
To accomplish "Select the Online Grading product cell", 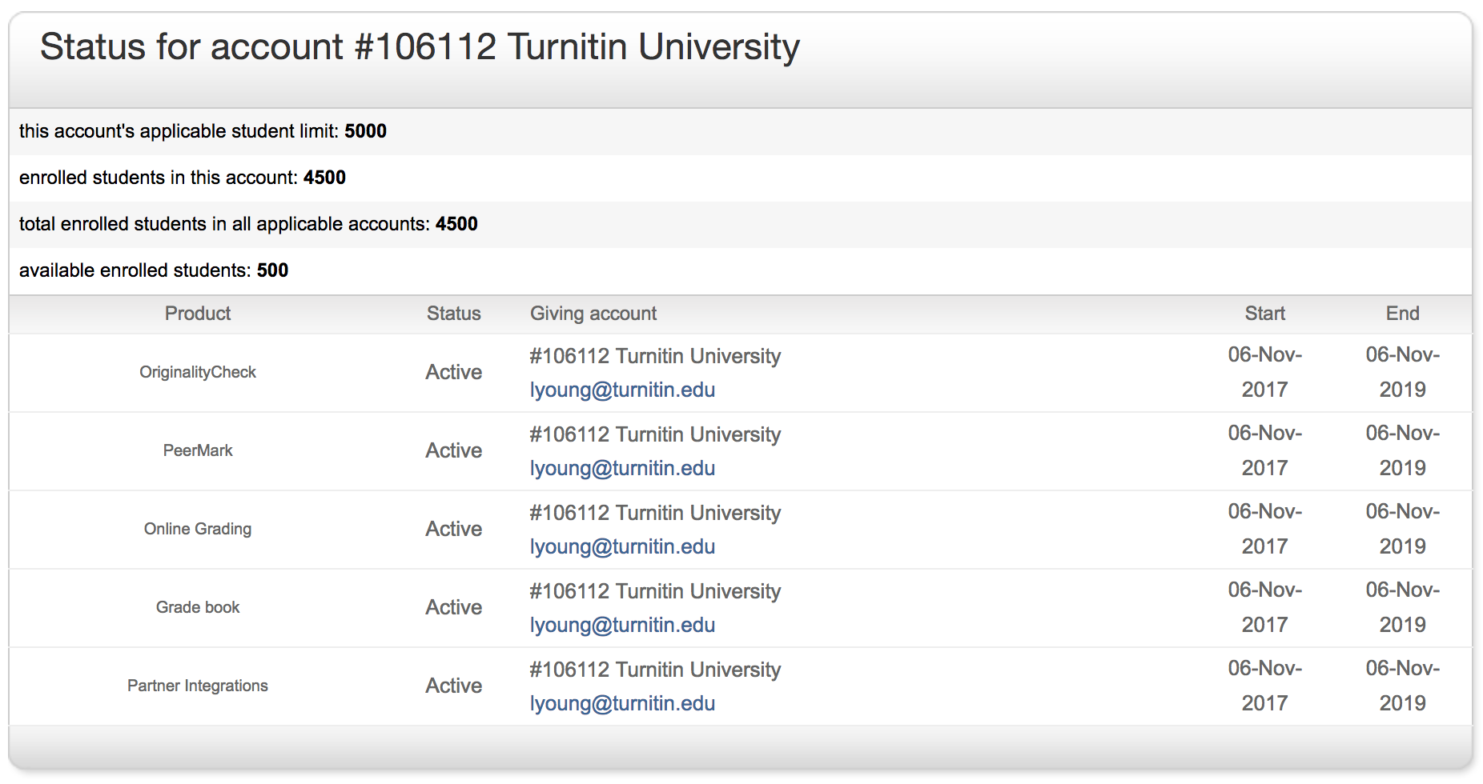I will coord(198,529).
